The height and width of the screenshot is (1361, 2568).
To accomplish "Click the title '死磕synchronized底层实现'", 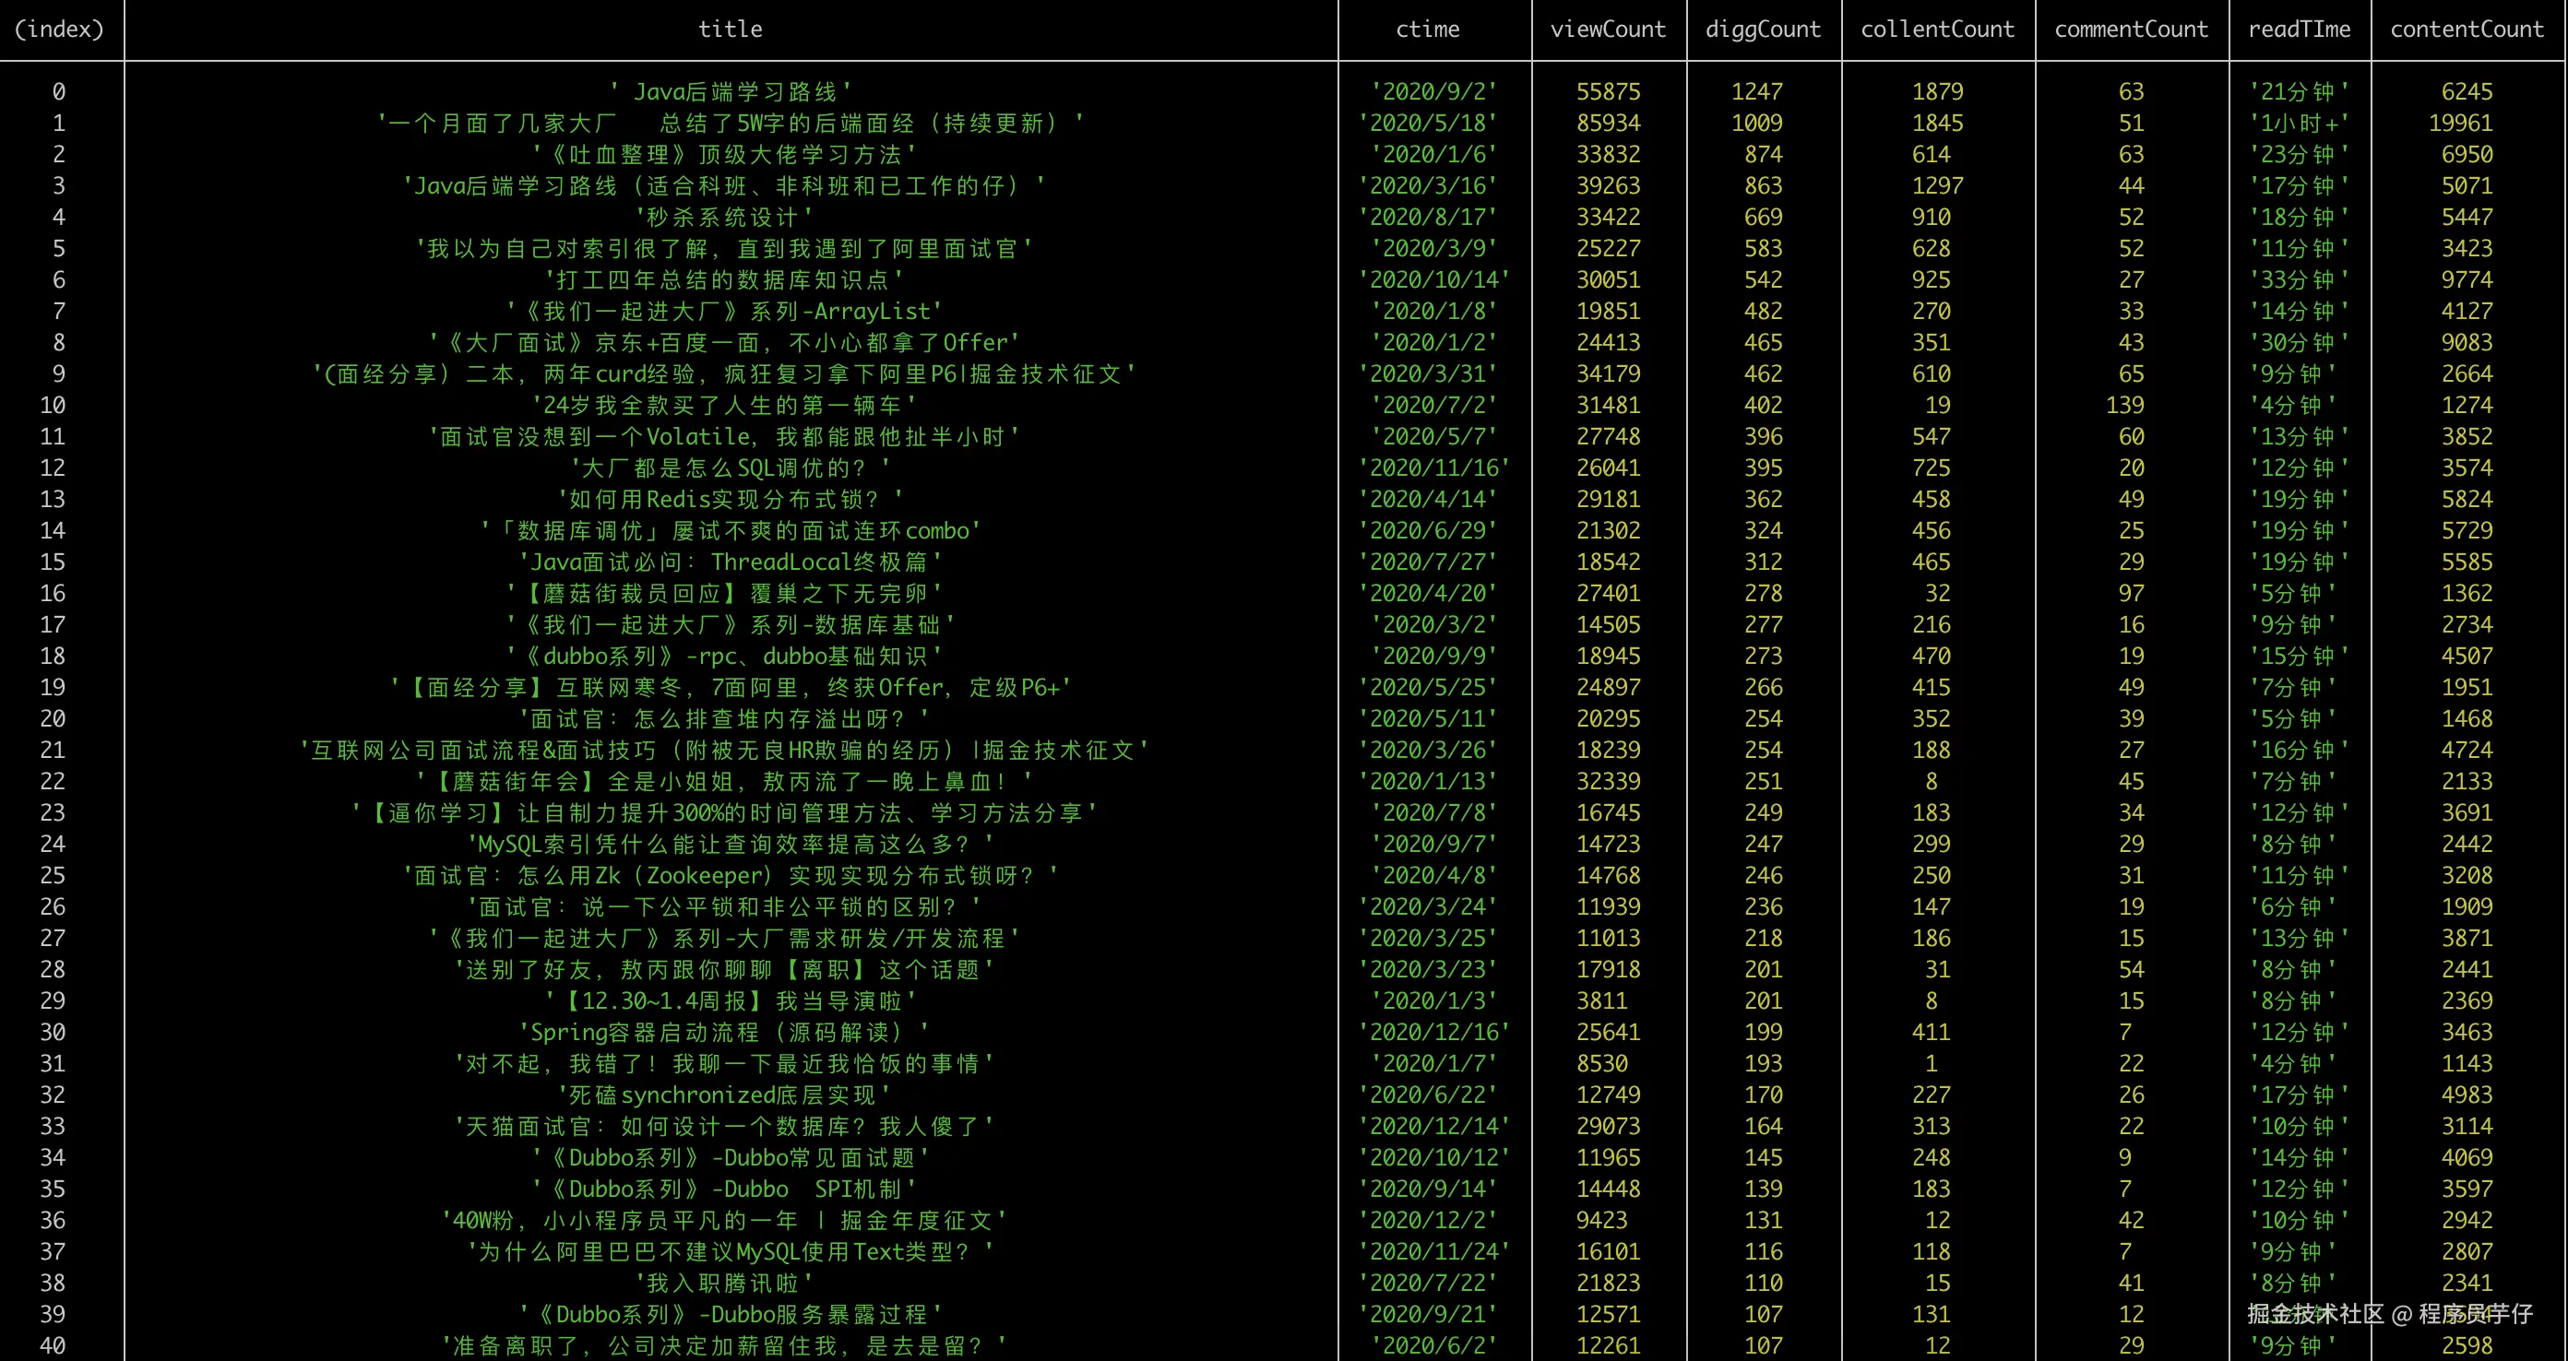I will tap(724, 1094).
